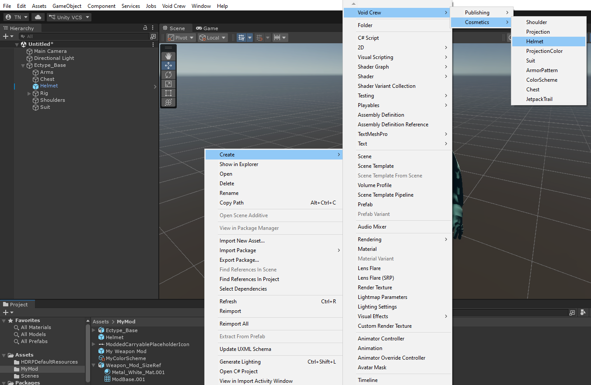Select All Prefabs saved search
Image resolution: width=591 pixels, height=385 pixels.
click(34, 341)
